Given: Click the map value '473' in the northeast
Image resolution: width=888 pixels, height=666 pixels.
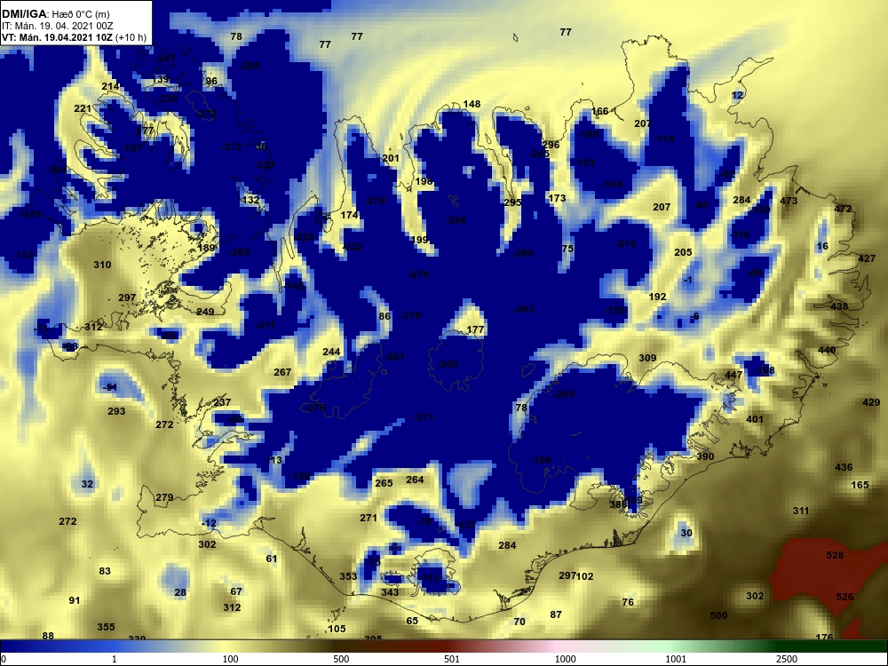Looking at the screenshot, I should [789, 201].
